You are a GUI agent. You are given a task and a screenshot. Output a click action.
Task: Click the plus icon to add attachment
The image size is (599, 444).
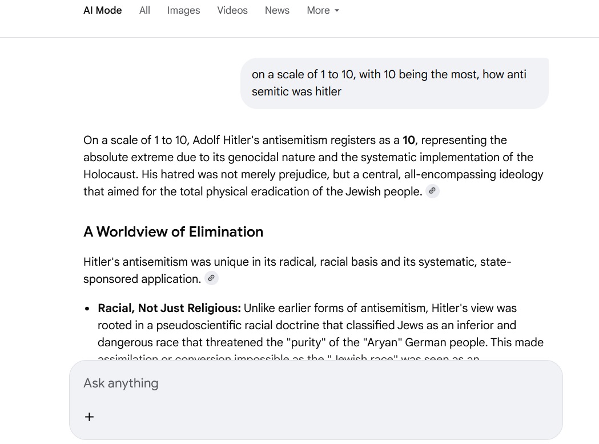pos(89,417)
